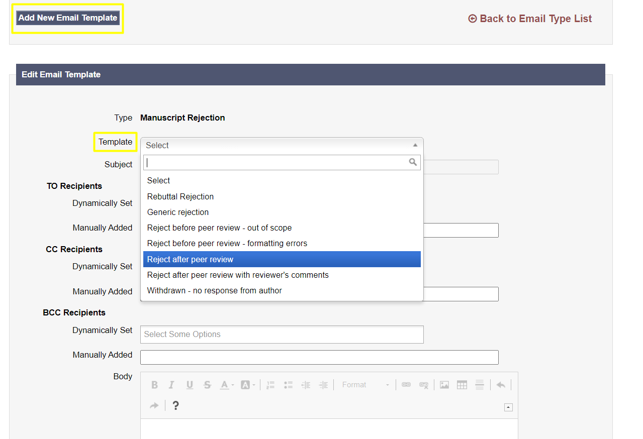Viewport: 643px width, 439px height.
Task: Toggle bold formatting in the body editor
Action: tap(154, 385)
